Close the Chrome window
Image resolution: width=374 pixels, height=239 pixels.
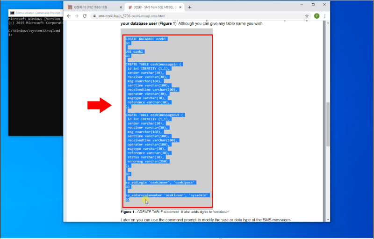324,5
